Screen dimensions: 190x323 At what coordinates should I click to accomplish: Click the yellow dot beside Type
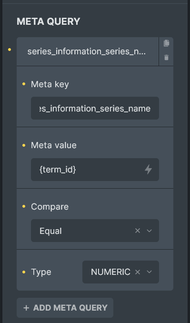click(x=24, y=272)
